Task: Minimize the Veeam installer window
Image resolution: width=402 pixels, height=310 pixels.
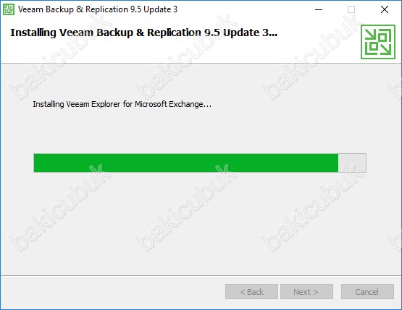Action: [319, 9]
